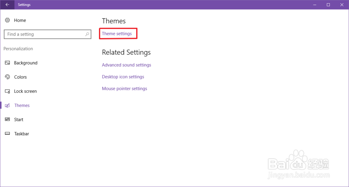Viewport: 349px width, 187px height.
Task: Select Background in Personalization list
Action: pyautogui.click(x=25, y=63)
